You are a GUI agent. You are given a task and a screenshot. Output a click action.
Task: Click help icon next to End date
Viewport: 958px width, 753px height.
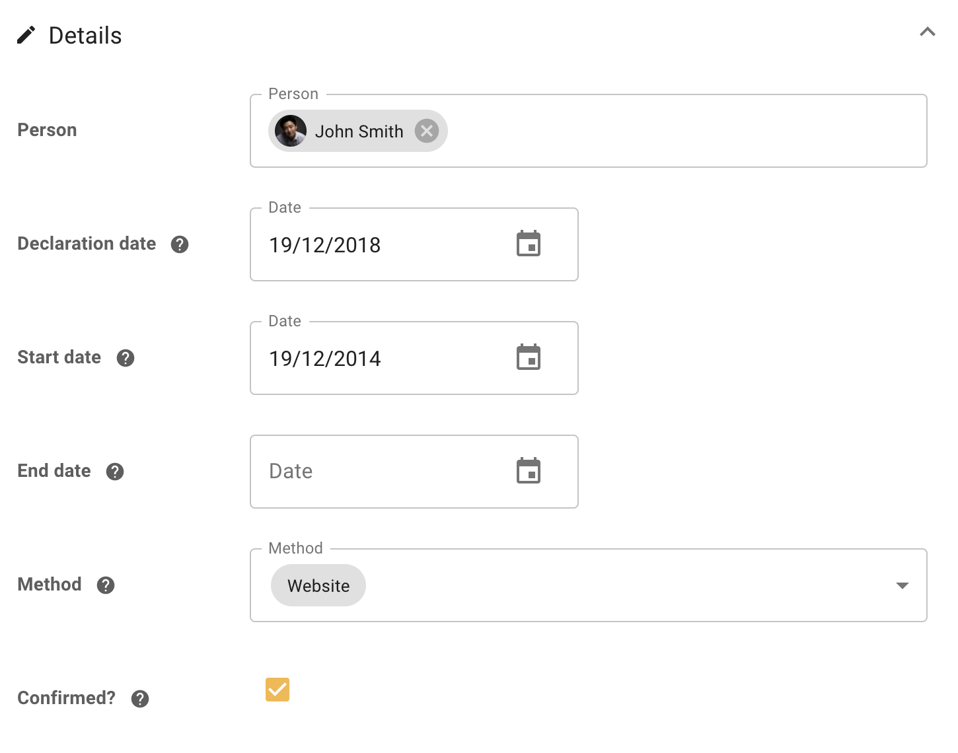pyautogui.click(x=115, y=472)
